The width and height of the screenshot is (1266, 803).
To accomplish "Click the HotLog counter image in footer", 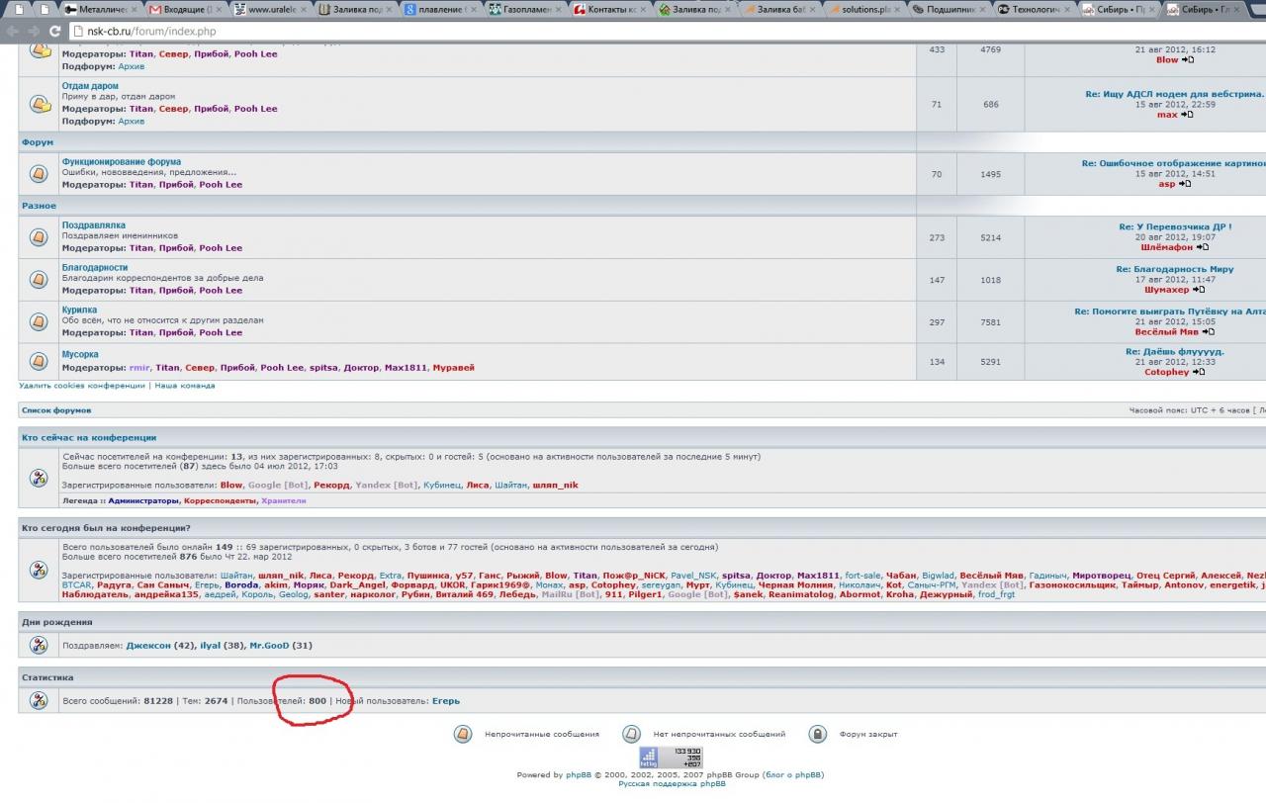I will [x=671, y=758].
